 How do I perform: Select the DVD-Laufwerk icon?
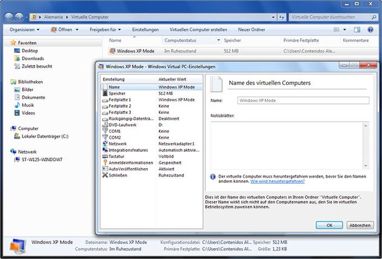coord(105,125)
